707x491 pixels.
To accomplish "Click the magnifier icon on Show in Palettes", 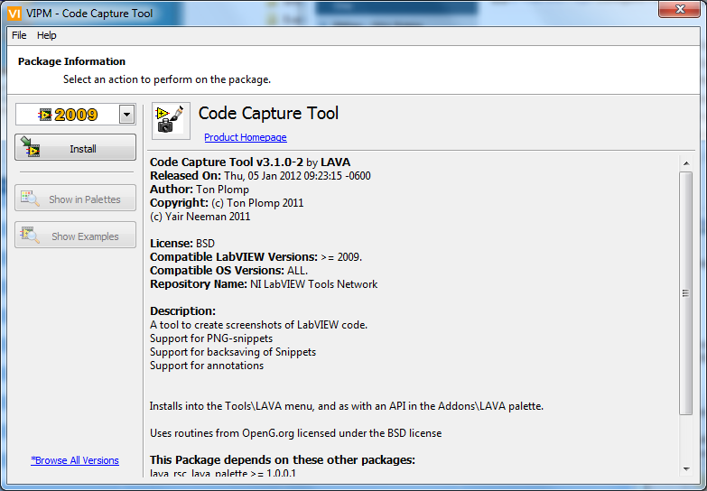I will pyautogui.click(x=30, y=198).
